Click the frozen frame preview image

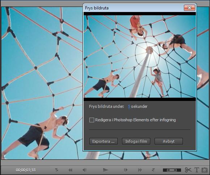[140, 56]
